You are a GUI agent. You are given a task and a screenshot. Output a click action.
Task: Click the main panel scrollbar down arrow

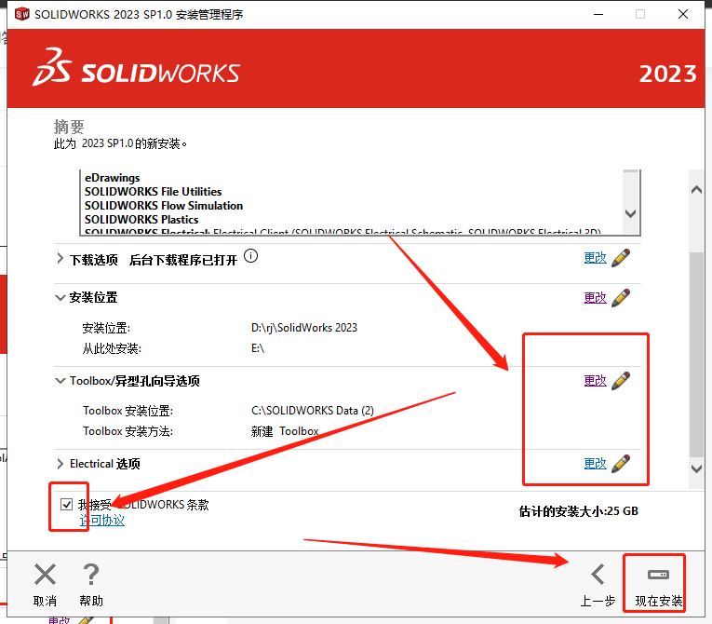pyautogui.click(x=696, y=468)
